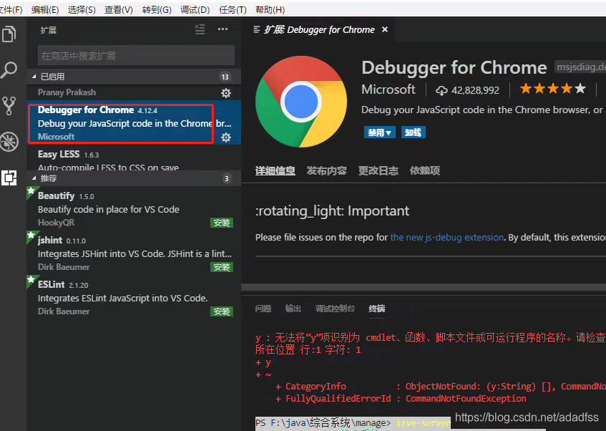Select Easy LESS extension row
606x431 pixels.
[134, 158]
